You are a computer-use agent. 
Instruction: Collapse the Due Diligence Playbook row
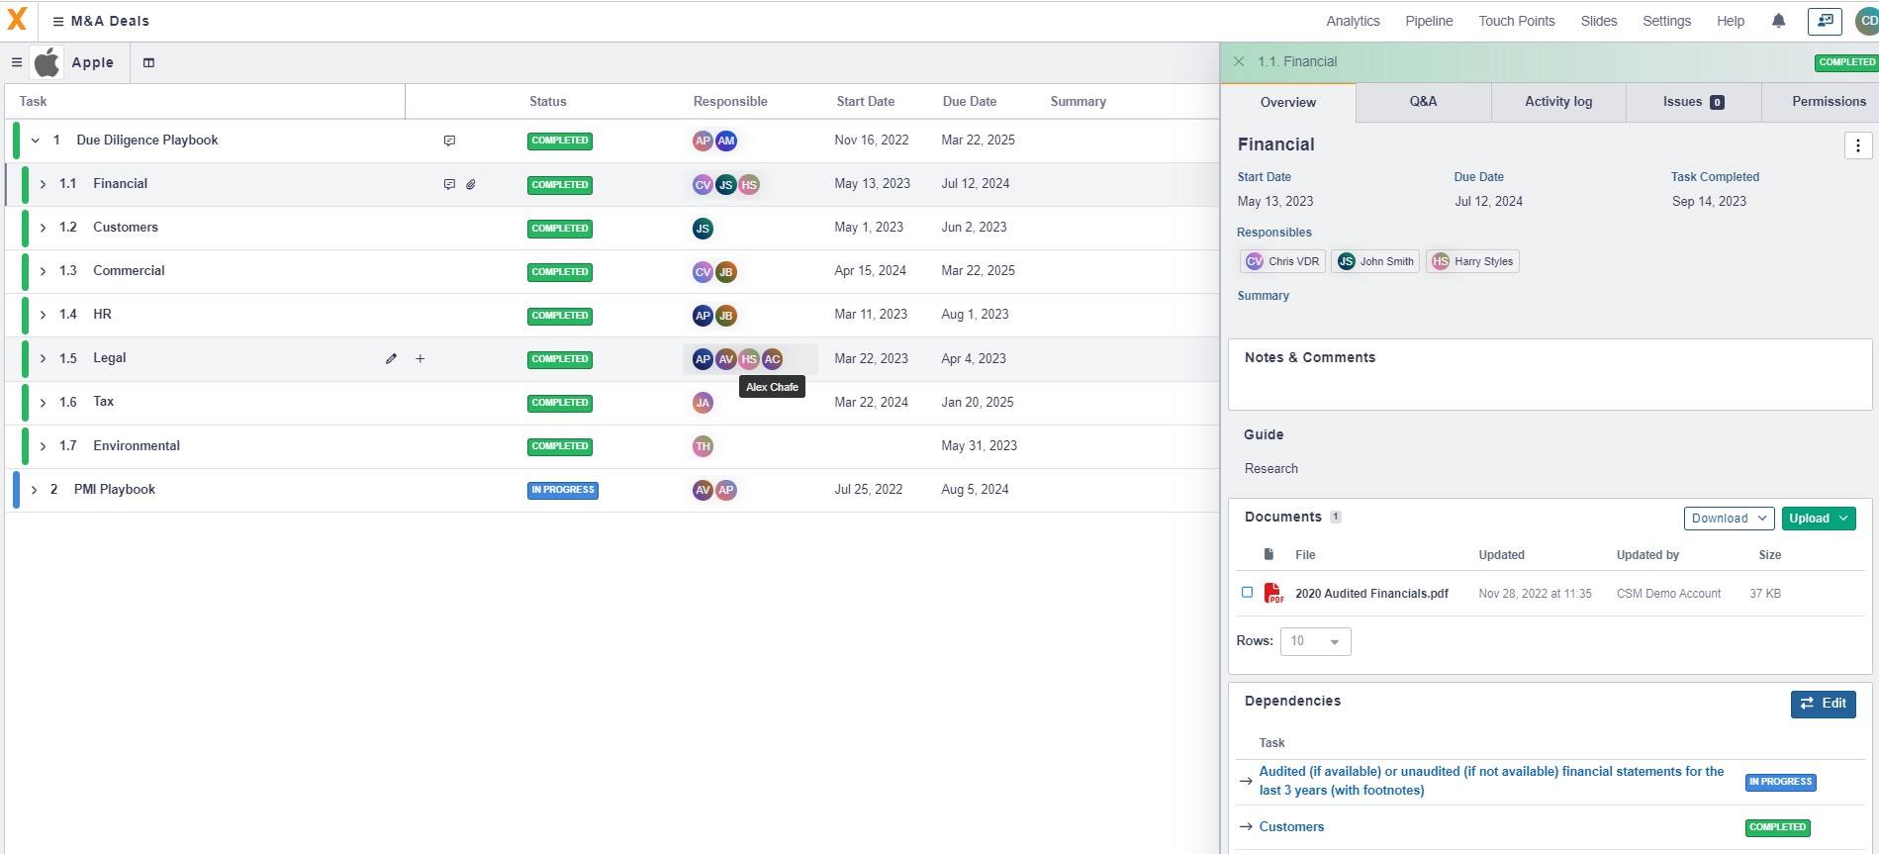tap(36, 141)
